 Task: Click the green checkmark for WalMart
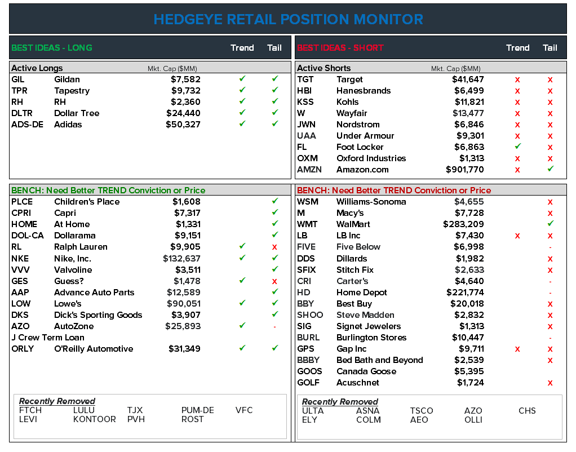pos(550,224)
